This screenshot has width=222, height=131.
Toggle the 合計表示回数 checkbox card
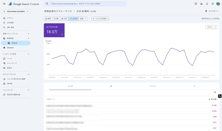[x=54, y=30]
